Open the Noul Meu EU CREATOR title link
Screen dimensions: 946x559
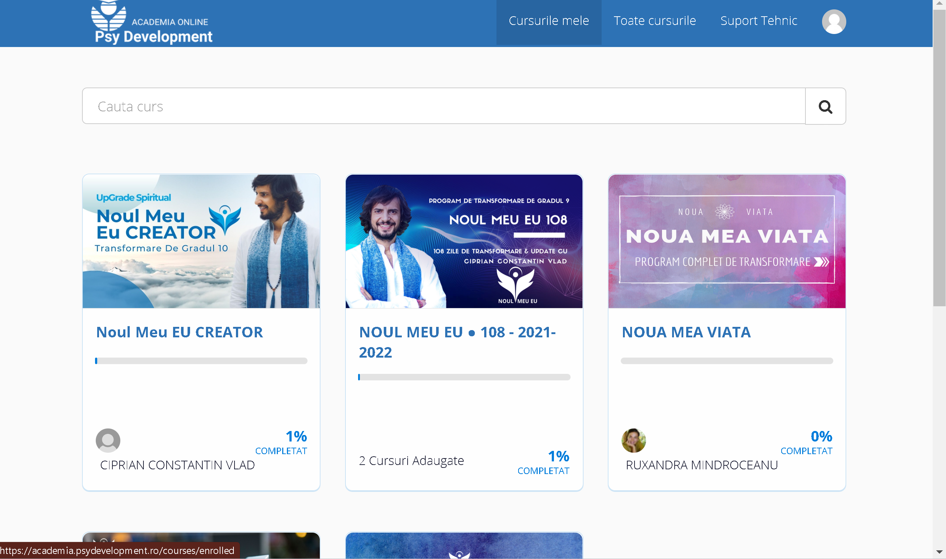pyautogui.click(x=180, y=332)
